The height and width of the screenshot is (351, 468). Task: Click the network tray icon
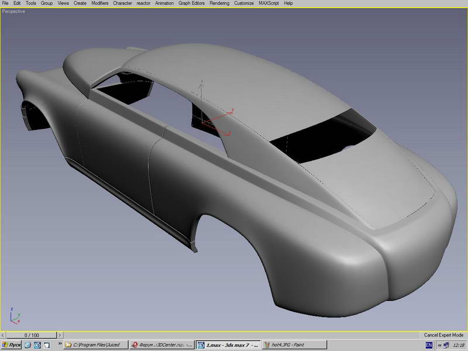click(x=446, y=345)
